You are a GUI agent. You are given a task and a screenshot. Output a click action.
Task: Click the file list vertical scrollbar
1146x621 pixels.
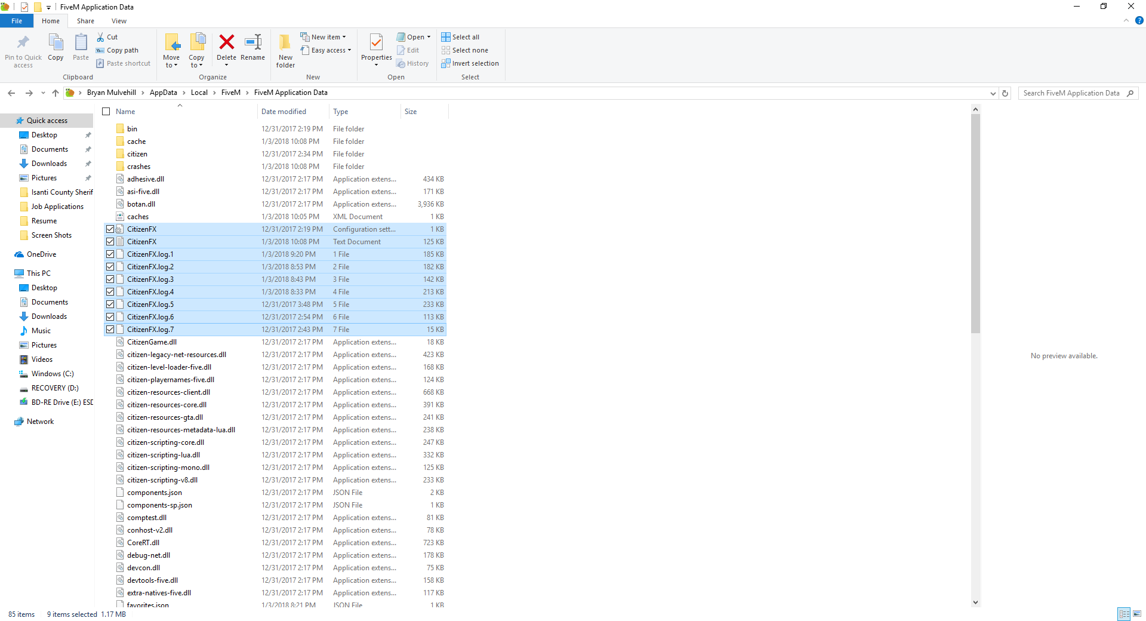pos(975,224)
